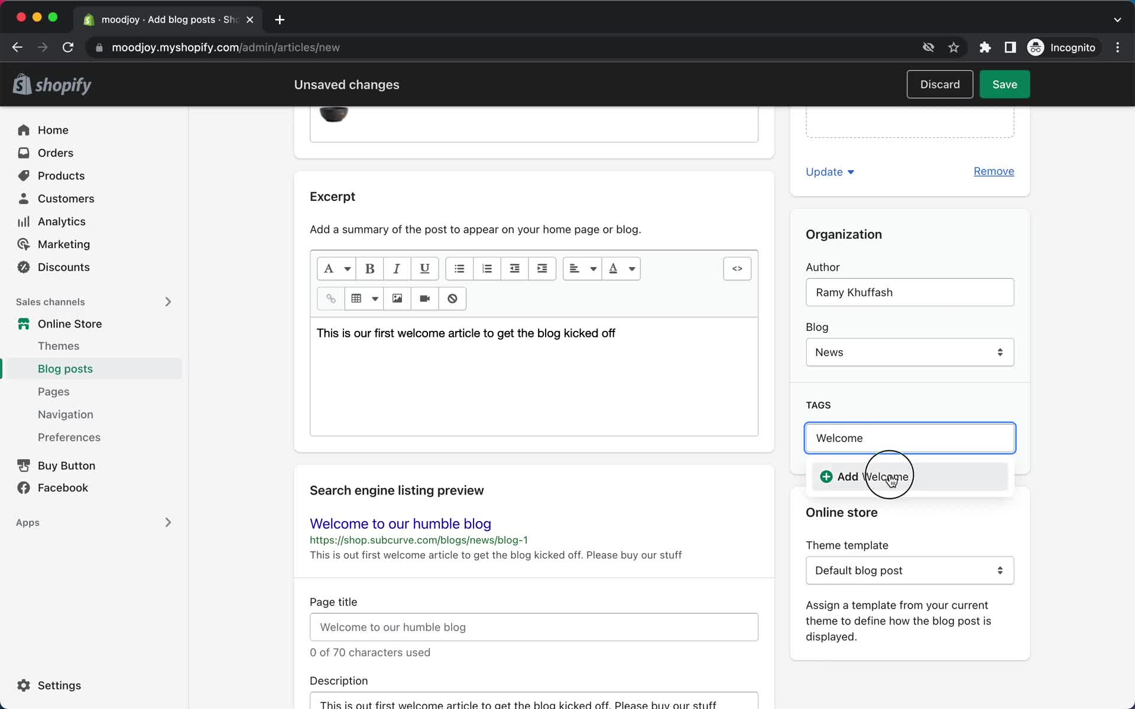The image size is (1135, 709).
Task: Click the Shopify logo
Action: tap(52, 84)
